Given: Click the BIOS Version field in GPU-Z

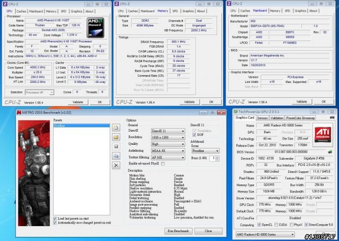Looking at the screenshot, I should [292, 152].
